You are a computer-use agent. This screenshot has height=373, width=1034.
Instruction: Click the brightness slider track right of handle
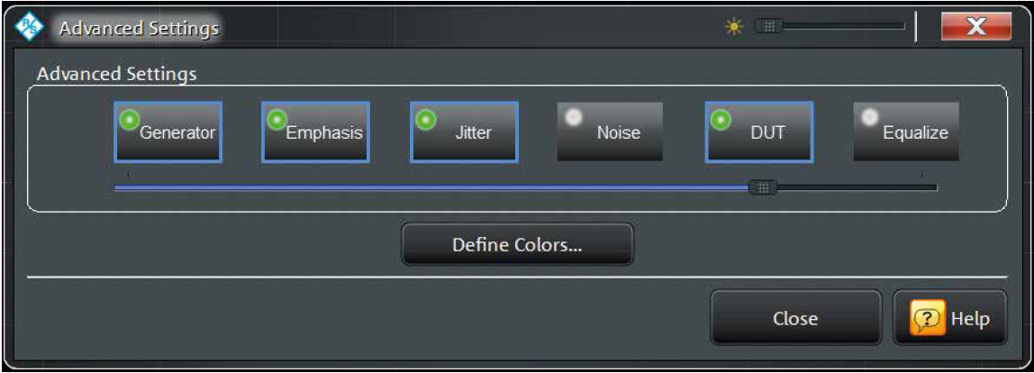click(x=842, y=27)
